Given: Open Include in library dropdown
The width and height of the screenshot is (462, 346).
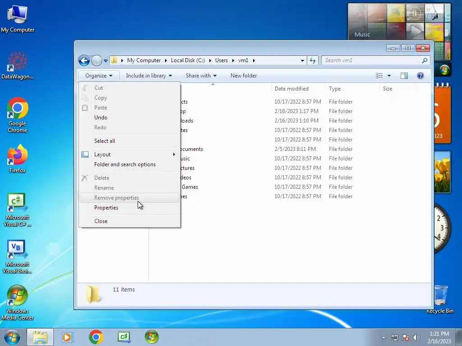Looking at the screenshot, I should coord(149,76).
